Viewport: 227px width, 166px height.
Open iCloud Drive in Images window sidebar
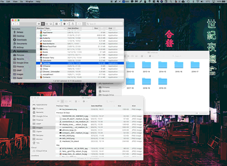[40, 151]
